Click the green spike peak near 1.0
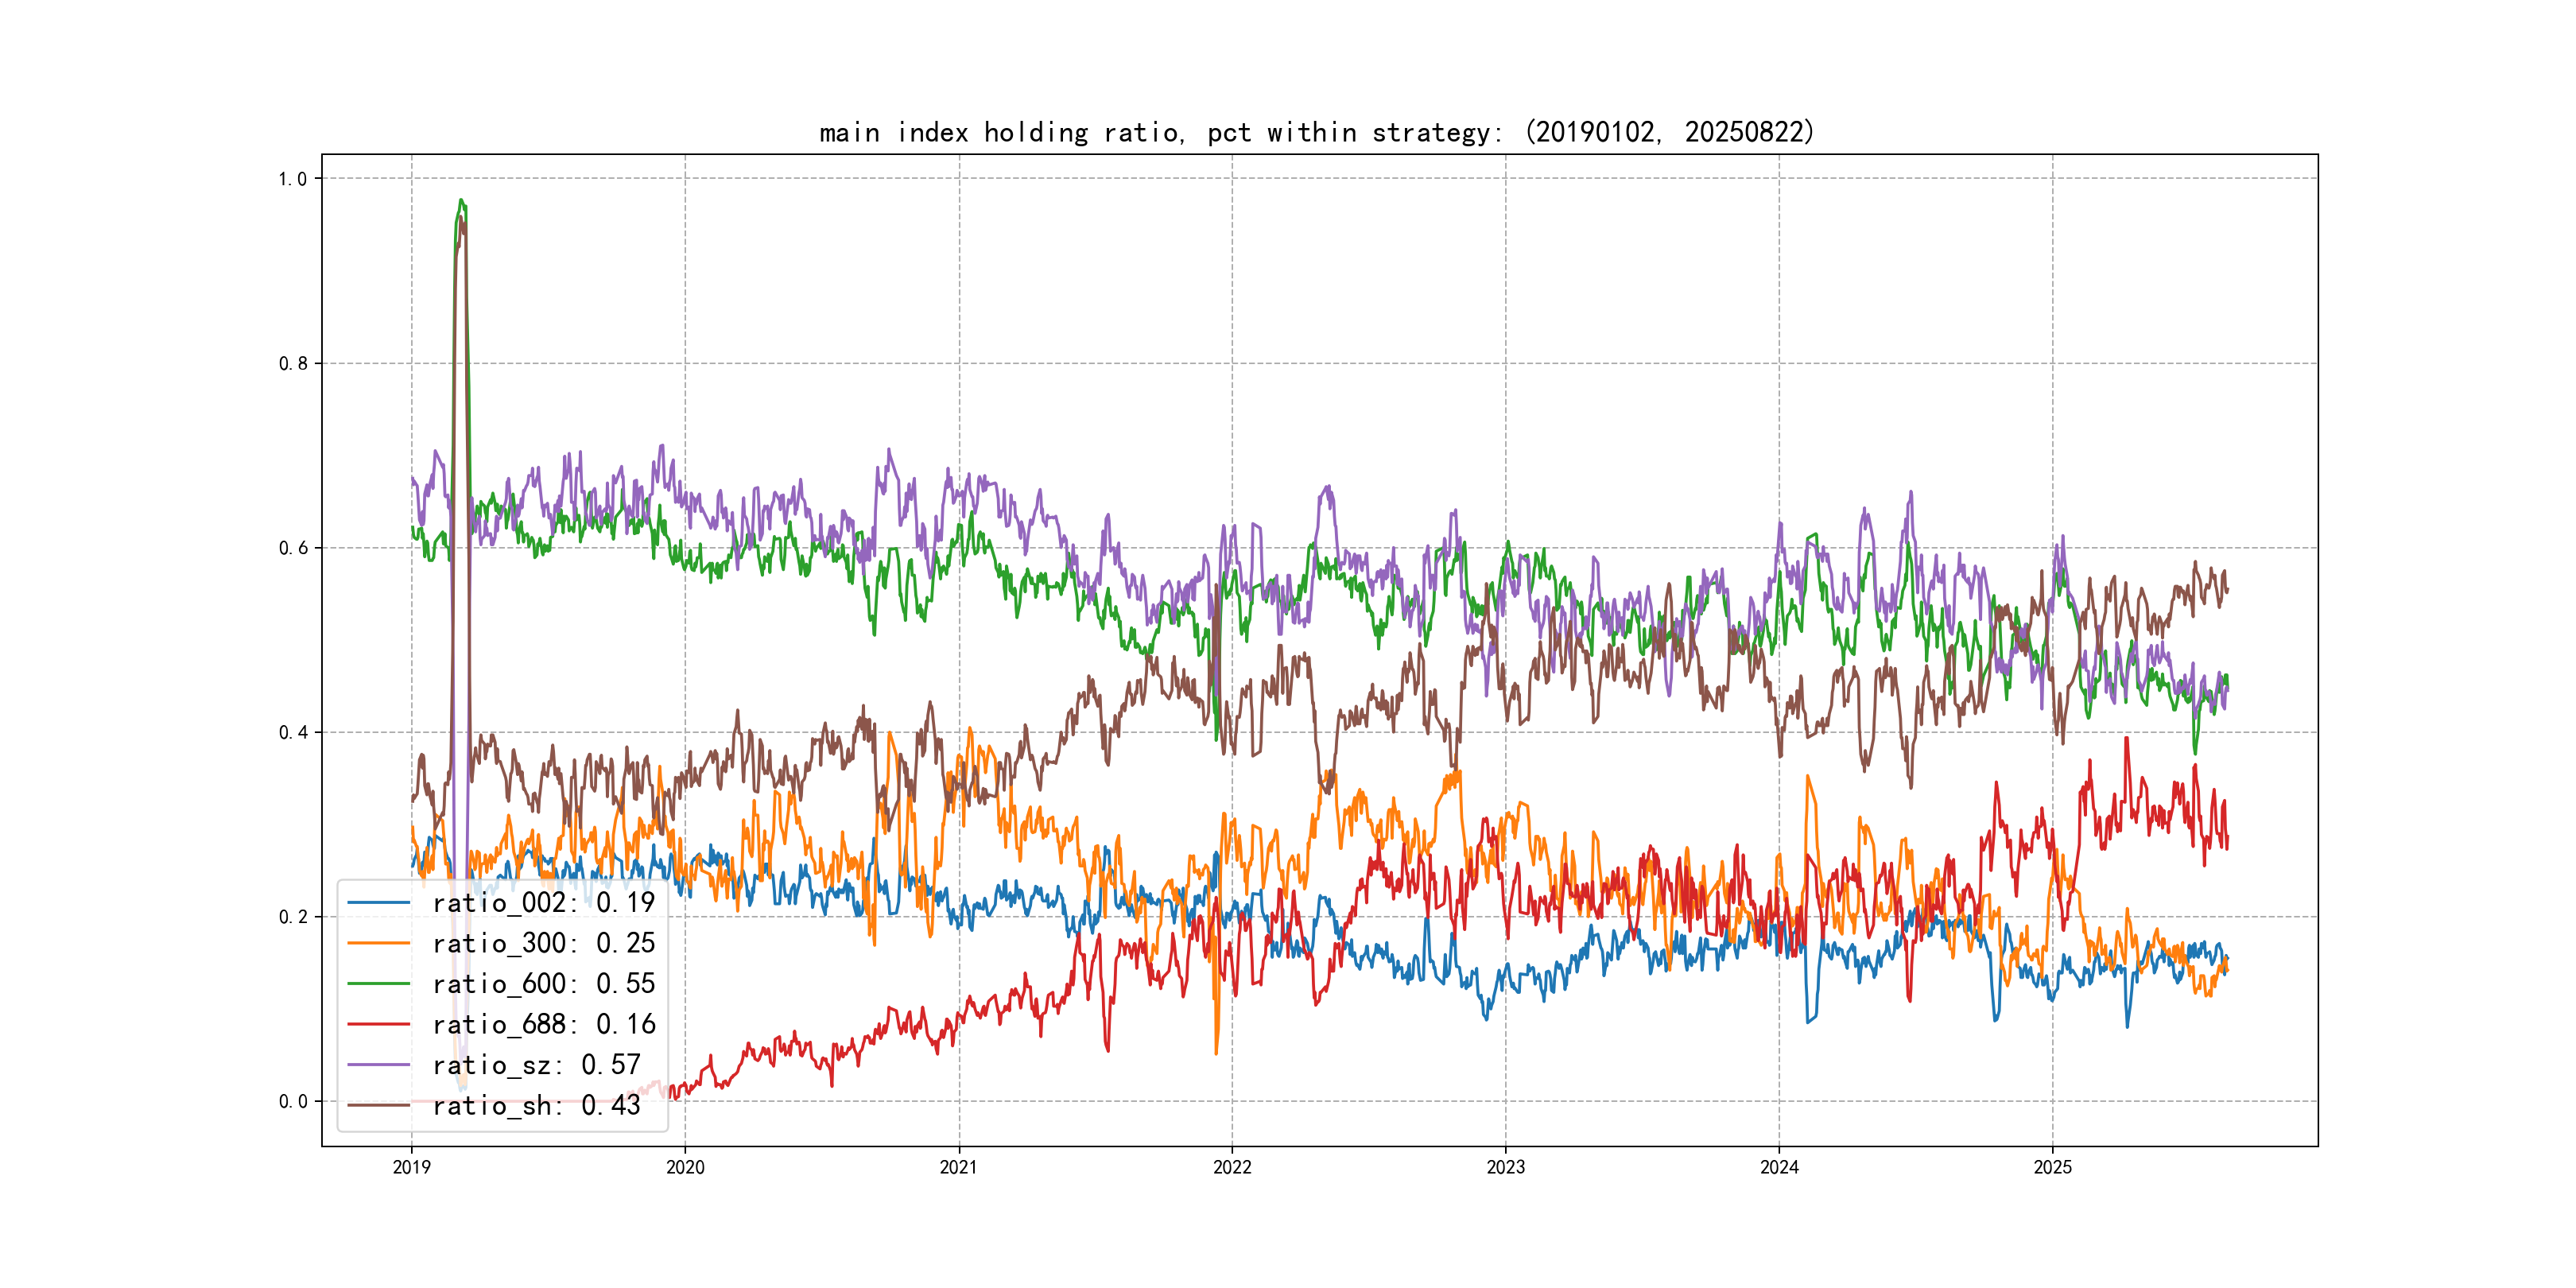The image size is (2576, 1288). (461, 201)
